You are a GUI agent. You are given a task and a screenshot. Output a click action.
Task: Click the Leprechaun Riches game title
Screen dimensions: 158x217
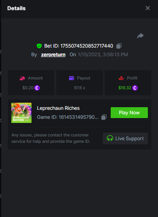[x=58, y=108]
